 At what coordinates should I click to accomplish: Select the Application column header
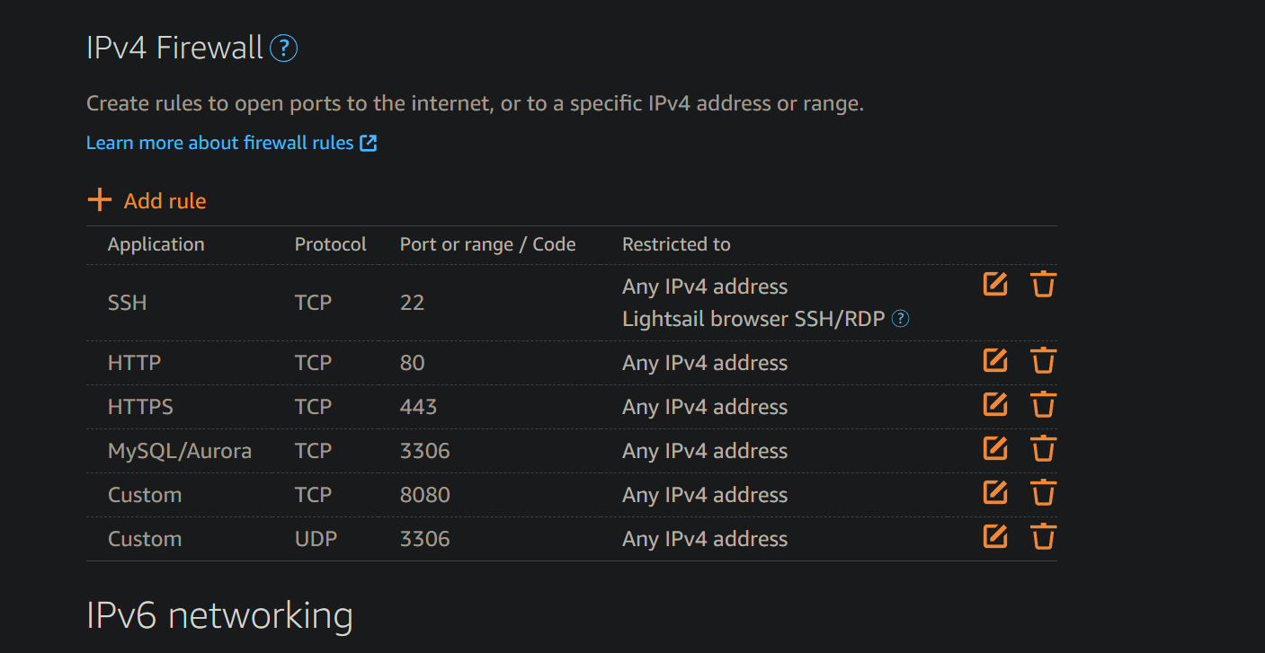156,243
